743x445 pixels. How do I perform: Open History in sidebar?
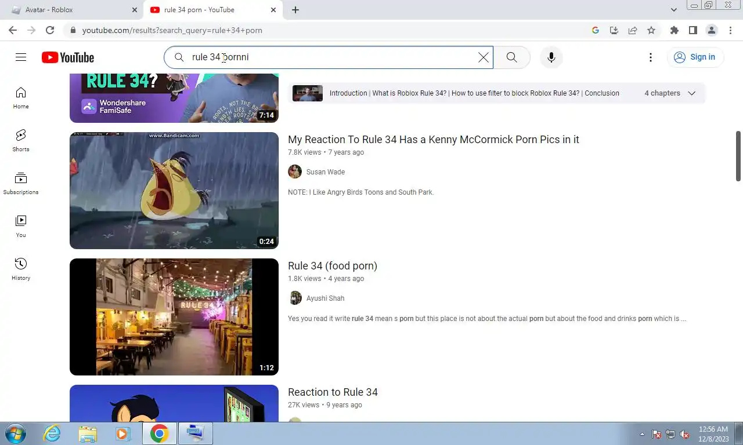21,269
